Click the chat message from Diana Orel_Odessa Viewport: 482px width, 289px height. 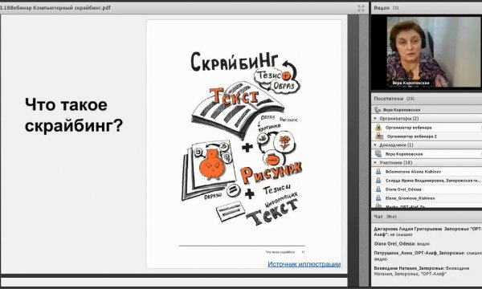point(402,243)
